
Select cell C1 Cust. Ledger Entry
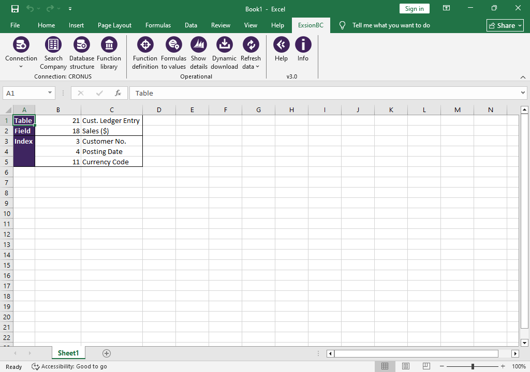[112, 120]
